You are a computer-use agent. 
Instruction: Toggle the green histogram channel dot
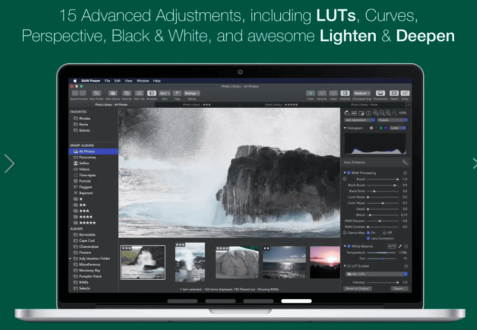[x=381, y=128]
